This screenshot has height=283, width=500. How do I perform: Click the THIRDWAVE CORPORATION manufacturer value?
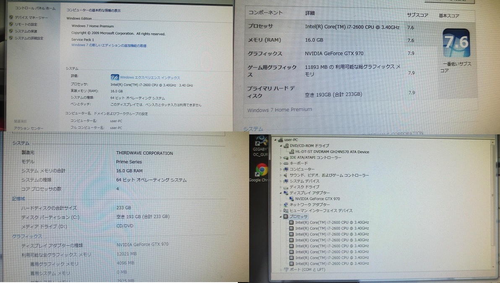(x=144, y=153)
